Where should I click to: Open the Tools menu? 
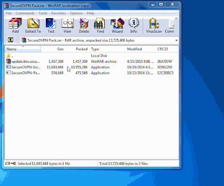[x=43, y=13]
